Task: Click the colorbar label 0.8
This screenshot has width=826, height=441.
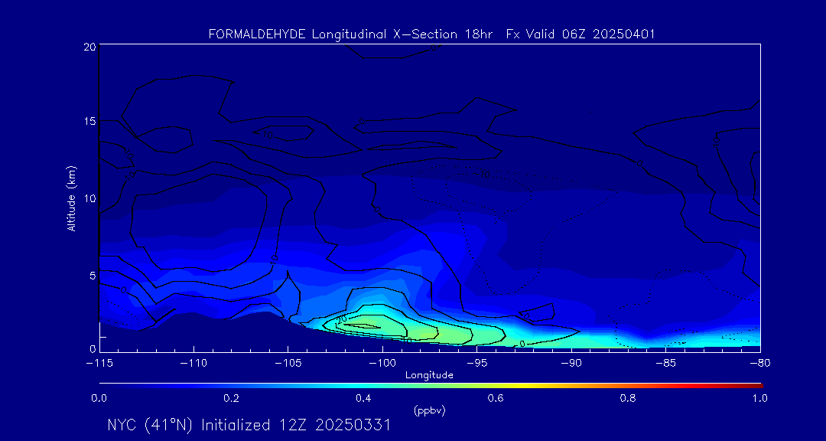Action: coord(628,398)
